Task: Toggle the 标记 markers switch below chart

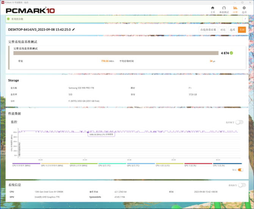Action: (x=240, y=170)
